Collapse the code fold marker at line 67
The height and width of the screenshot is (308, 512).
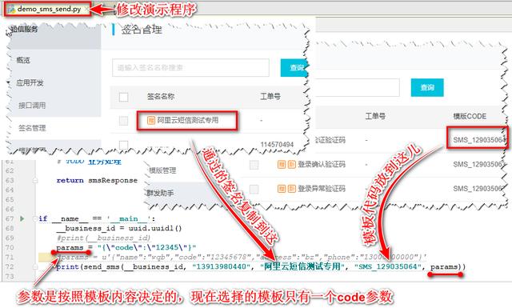[35, 218]
